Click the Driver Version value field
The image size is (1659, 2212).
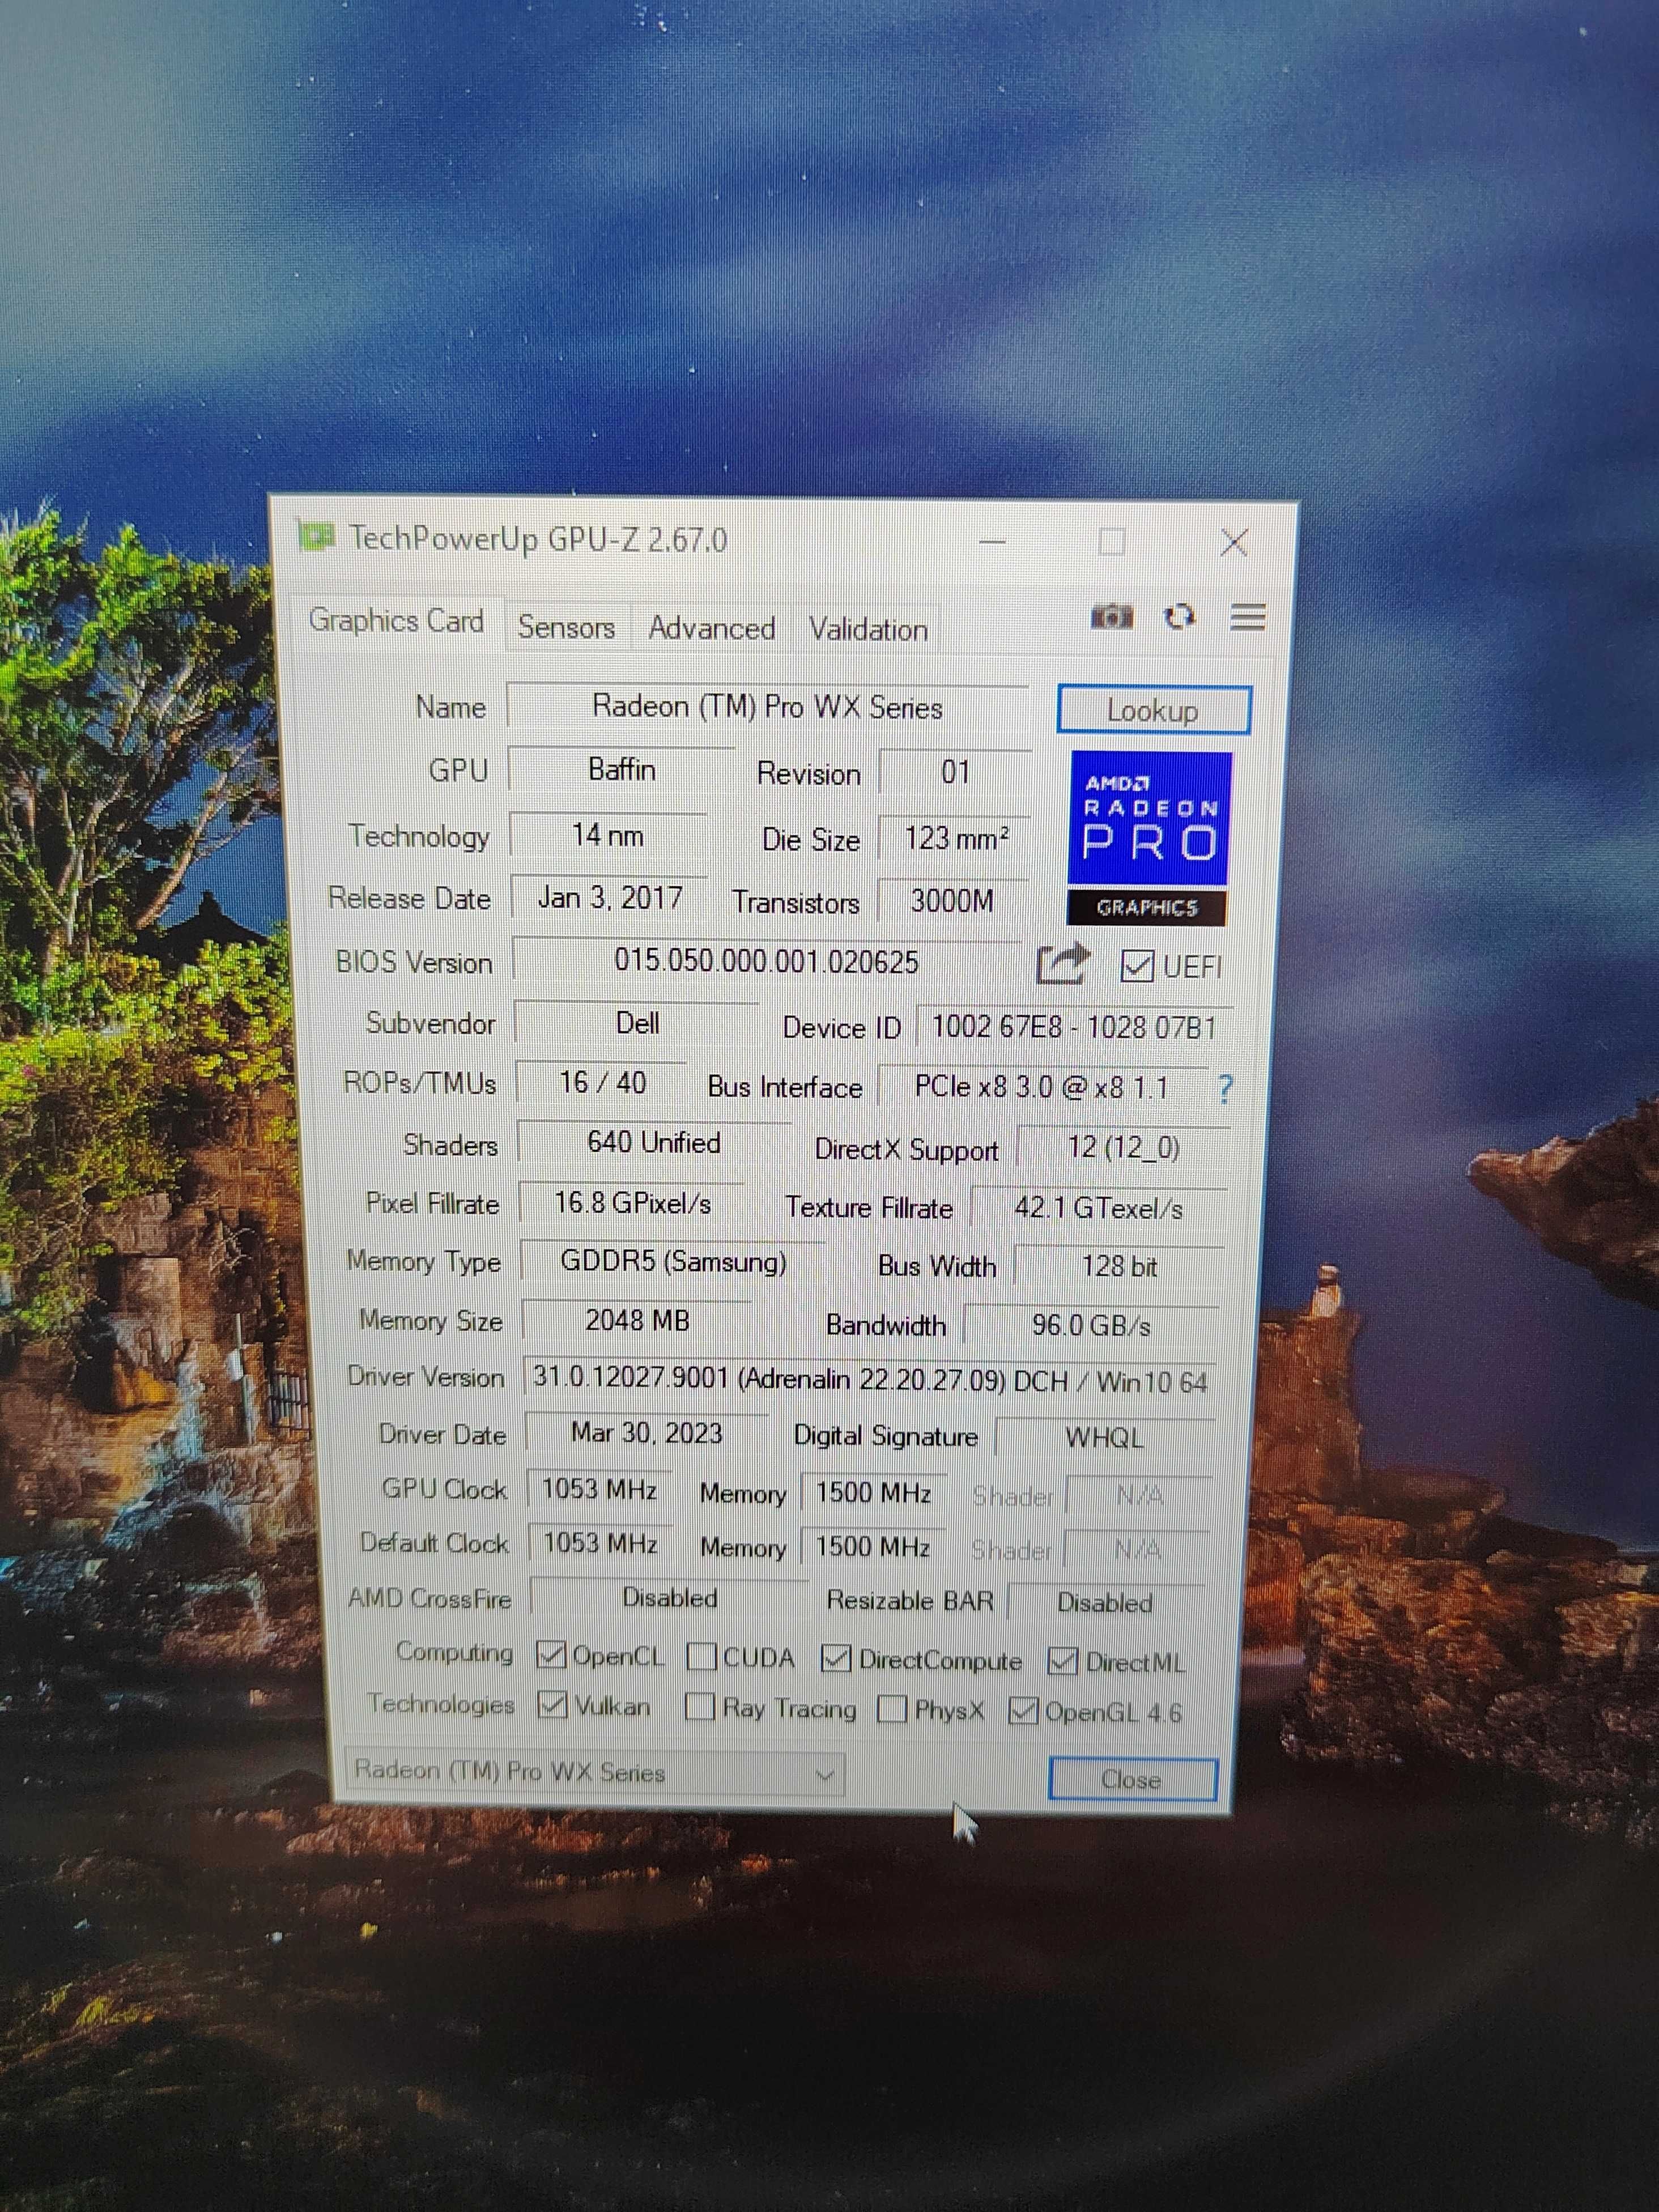coord(869,1380)
